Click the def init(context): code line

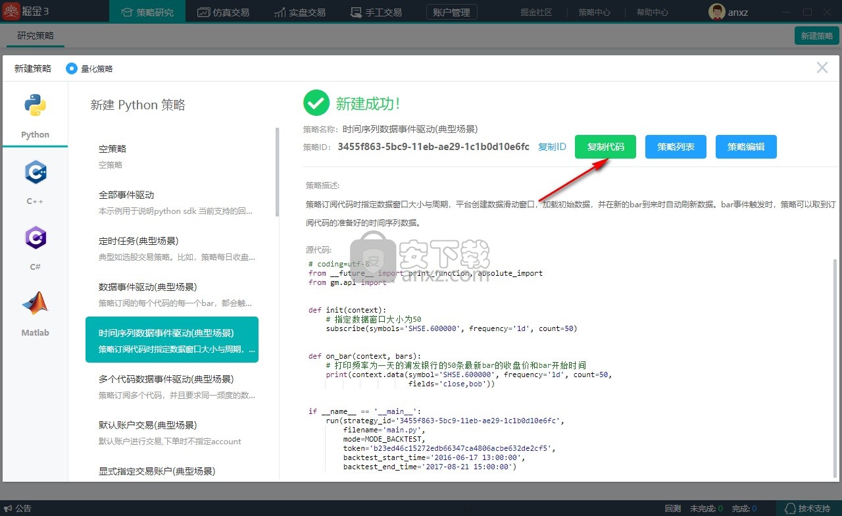[x=347, y=310]
